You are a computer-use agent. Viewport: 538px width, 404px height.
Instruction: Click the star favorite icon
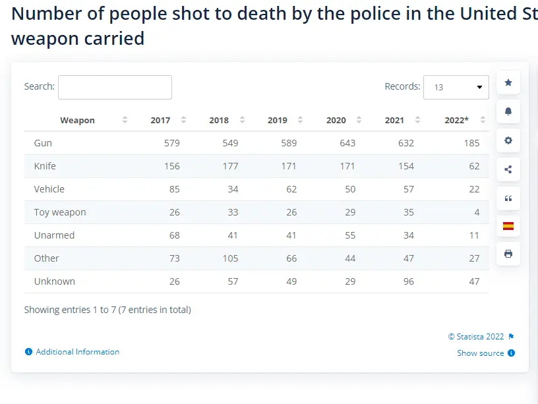click(508, 82)
